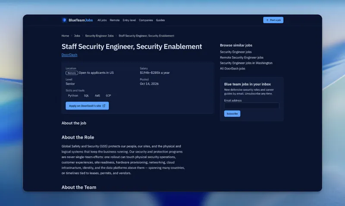345x206 pixels.
Task: Click the job title heading
Action: pyautogui.click(x=132, y=46)
